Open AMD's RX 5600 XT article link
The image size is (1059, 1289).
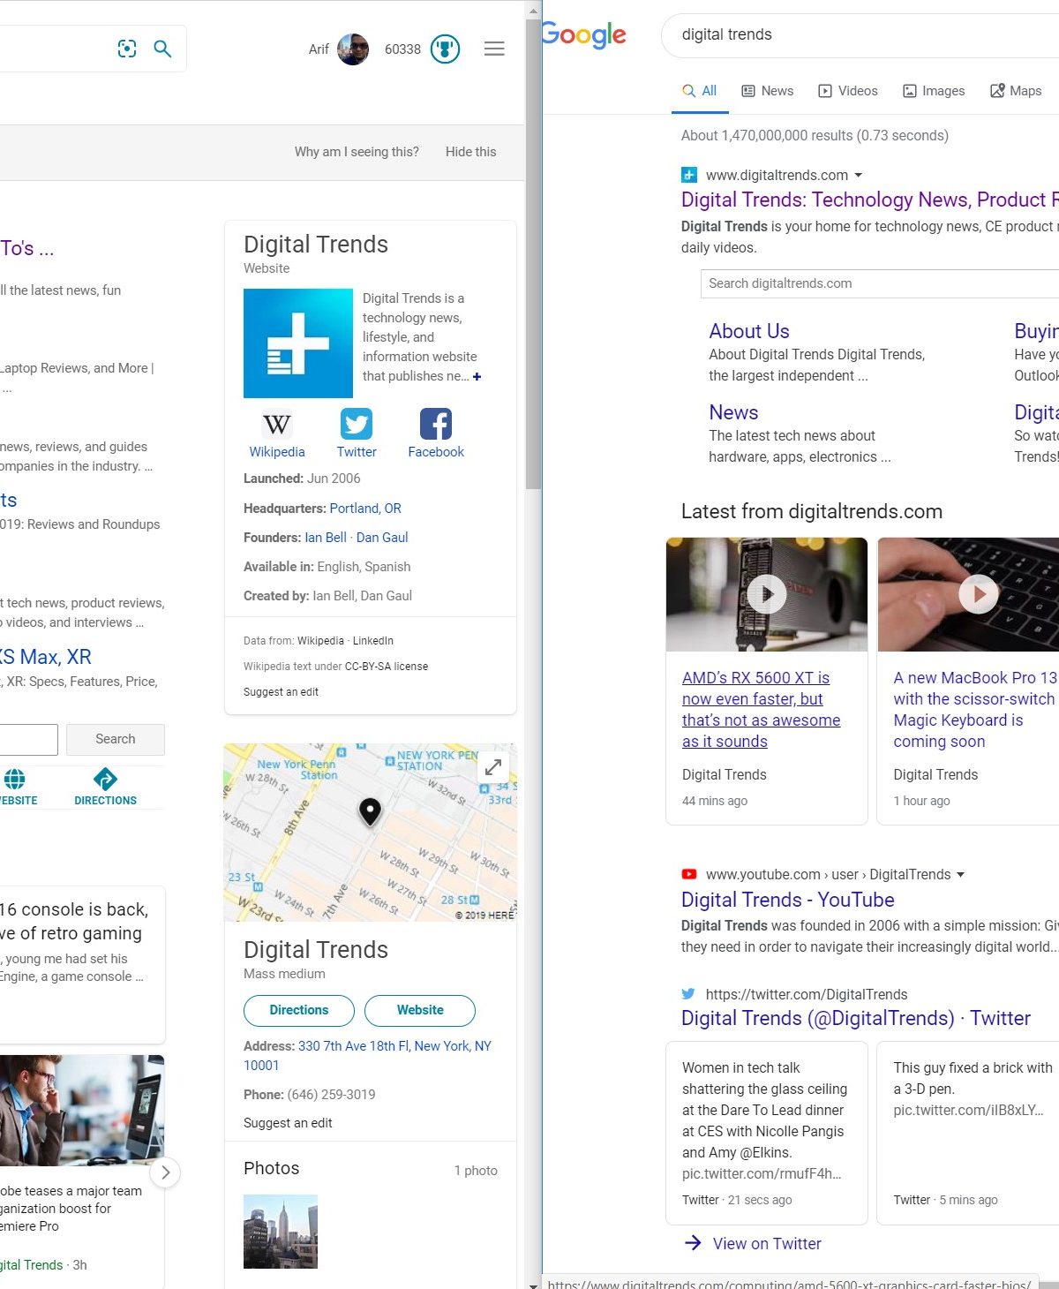click(761, 710)
